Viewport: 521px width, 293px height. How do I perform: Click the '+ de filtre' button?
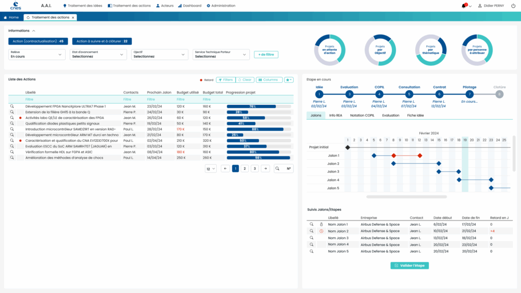[266, 54]
